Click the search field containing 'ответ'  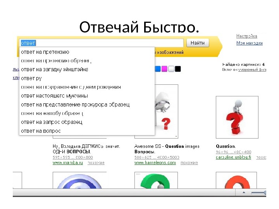click(x=101, y=43)
